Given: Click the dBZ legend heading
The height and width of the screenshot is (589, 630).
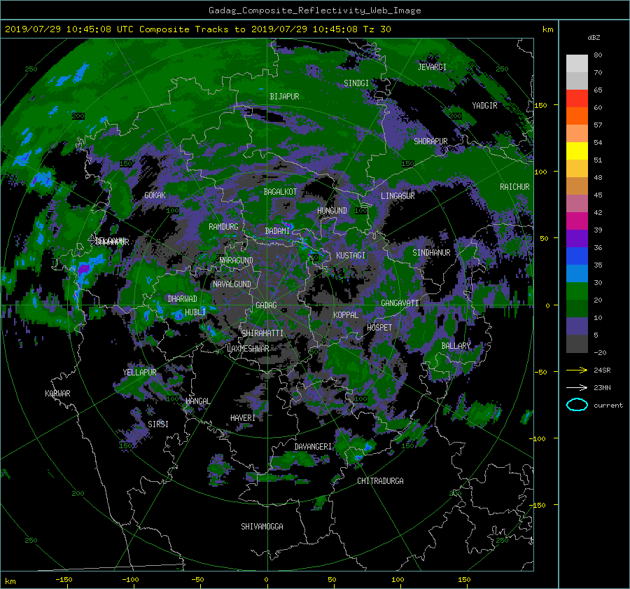Looking at the screenshot, I should [x=594, y=37].
